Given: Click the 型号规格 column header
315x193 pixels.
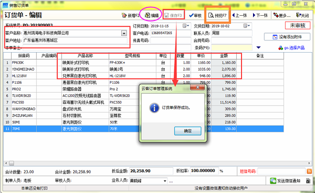Looking at the screenshot, I should (132, 56).
